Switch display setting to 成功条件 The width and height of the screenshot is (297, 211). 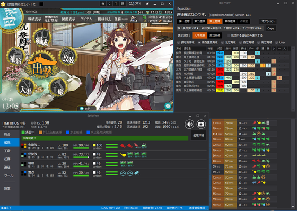(215, 36)
